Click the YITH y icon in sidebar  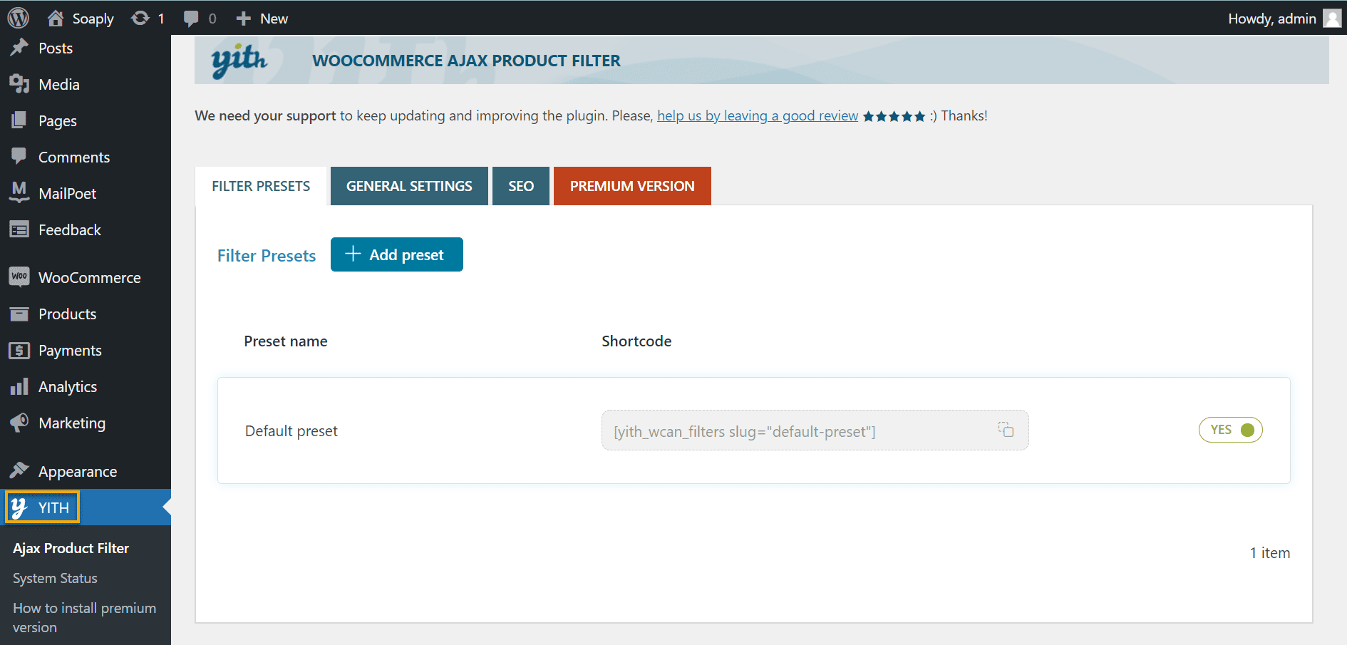[x=19, y=507]
